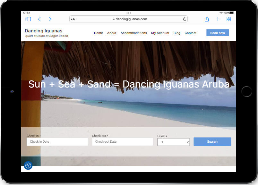Open the Safari share sheet

coord(207,19)
